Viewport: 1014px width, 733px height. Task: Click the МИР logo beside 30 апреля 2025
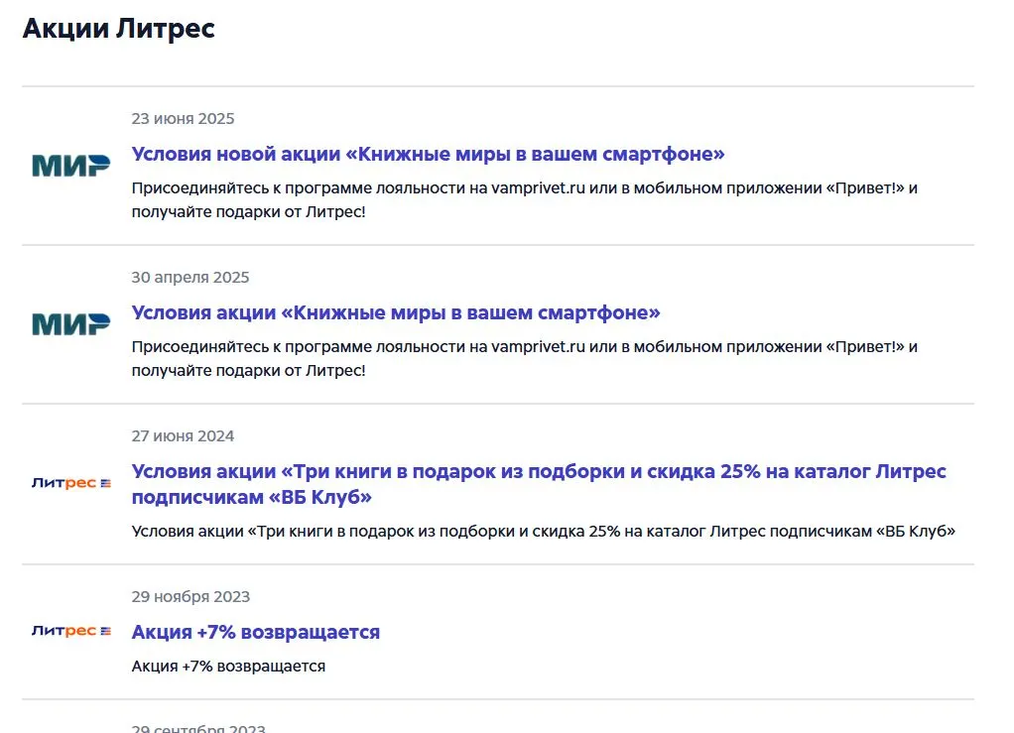(x=71, y=324)
